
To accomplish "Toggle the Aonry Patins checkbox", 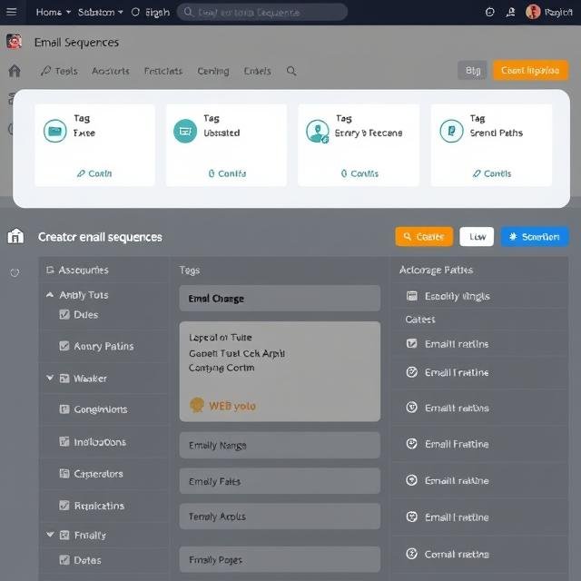I will [64, 346].
